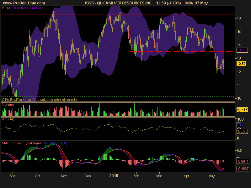Viewport: 251px width, 188px height.
Task: Select the 13.607 Bollinger value box
Action: click(242, 50)
